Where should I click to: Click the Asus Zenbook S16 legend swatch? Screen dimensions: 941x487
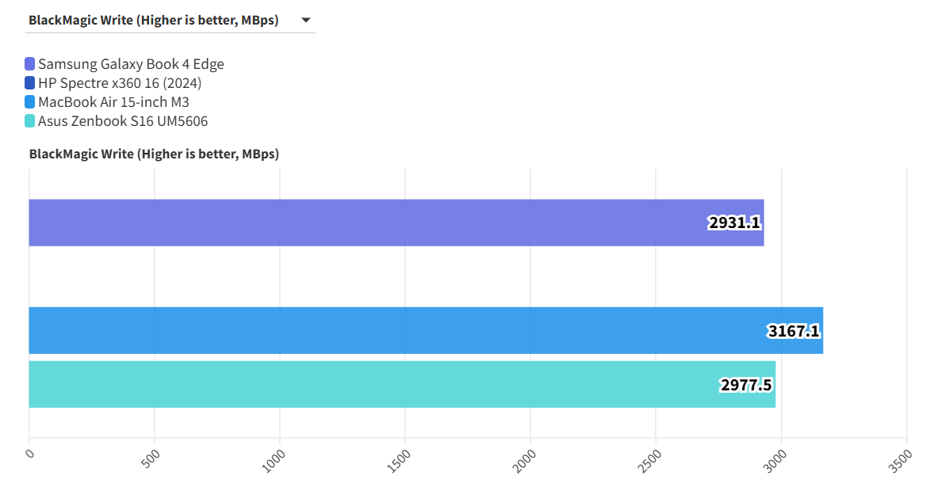[x=30, y=121]
